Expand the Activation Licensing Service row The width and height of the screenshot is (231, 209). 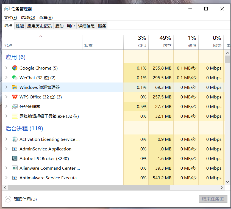tap(6, 139)
